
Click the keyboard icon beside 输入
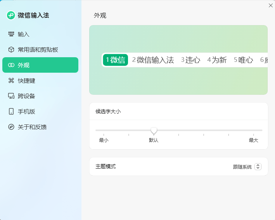11,34
